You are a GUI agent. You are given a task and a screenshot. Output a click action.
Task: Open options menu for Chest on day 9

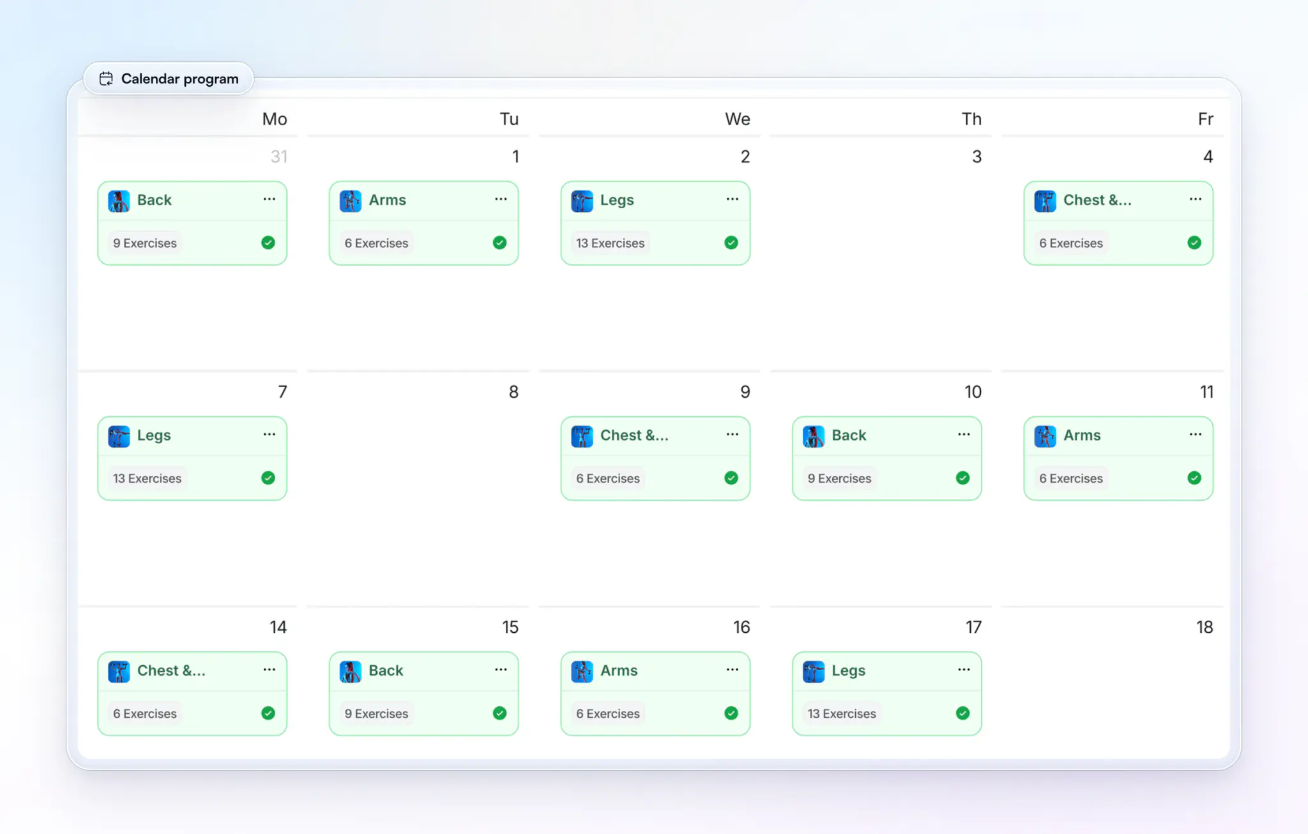(733, 434)
